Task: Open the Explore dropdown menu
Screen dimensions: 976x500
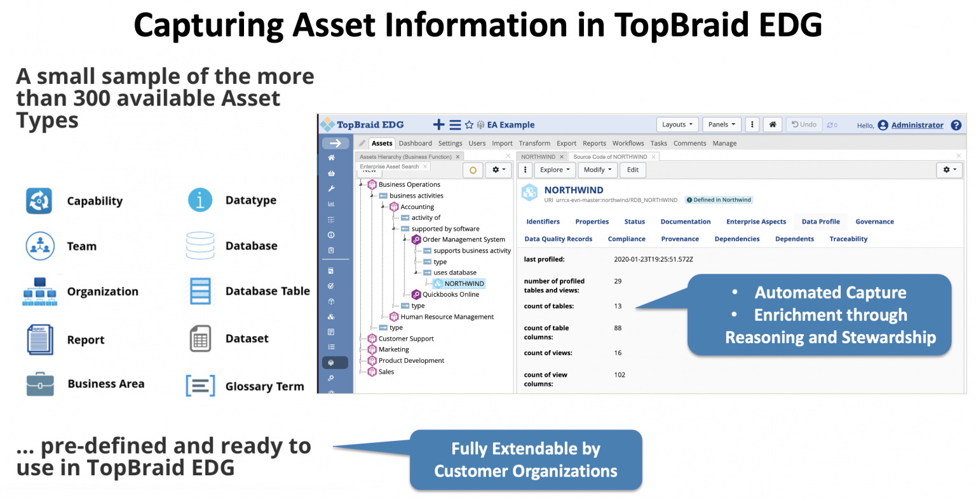Action: pyautogui.click(x=555, y=170)
